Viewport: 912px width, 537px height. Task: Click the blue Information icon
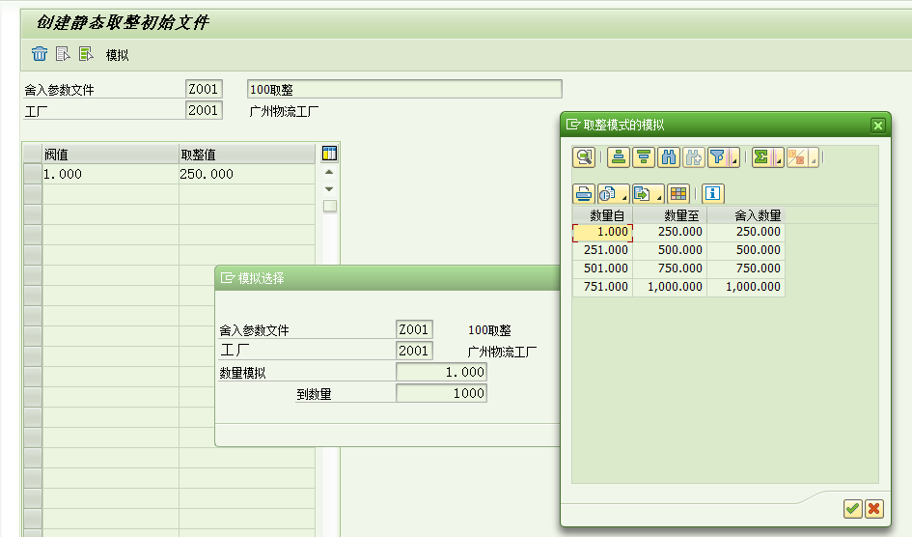(x=712, y=193)
